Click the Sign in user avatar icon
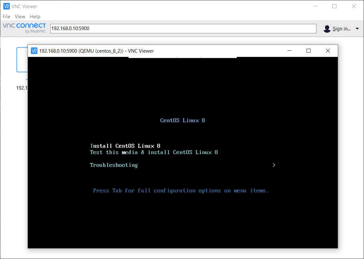 pos(327,29)
